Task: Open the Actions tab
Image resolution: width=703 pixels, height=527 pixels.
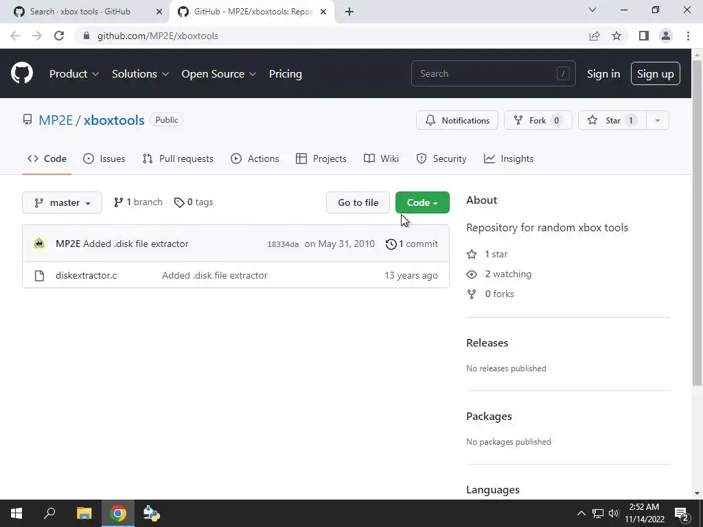Action: 255,159
